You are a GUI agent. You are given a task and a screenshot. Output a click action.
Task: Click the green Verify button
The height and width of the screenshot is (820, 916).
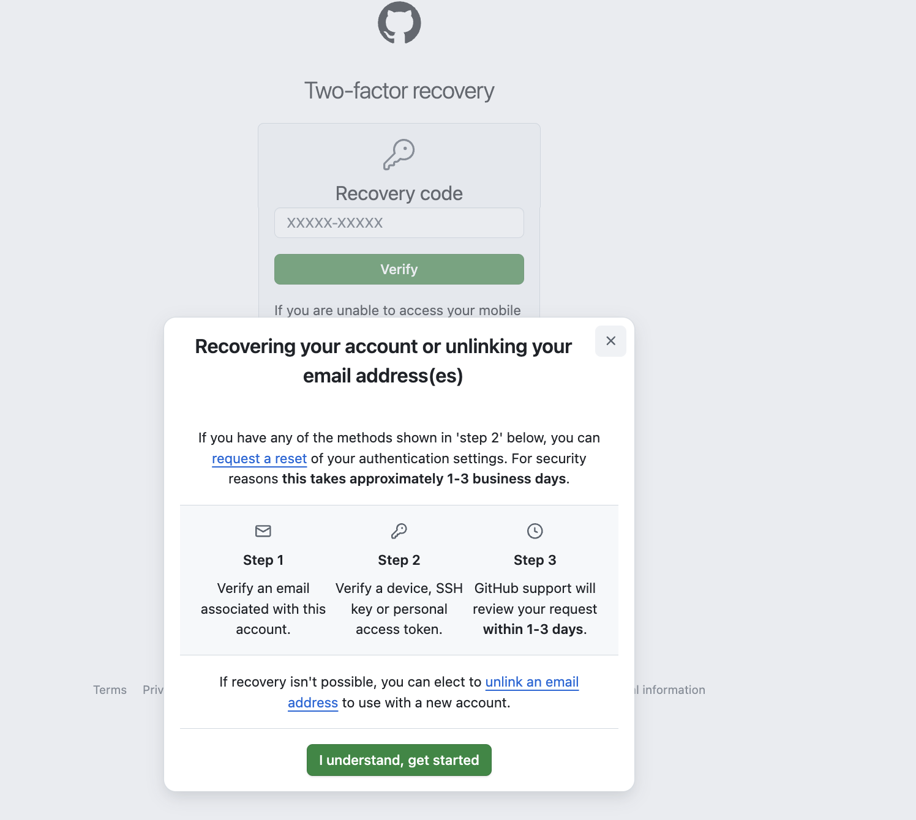[x=399, y=269]
